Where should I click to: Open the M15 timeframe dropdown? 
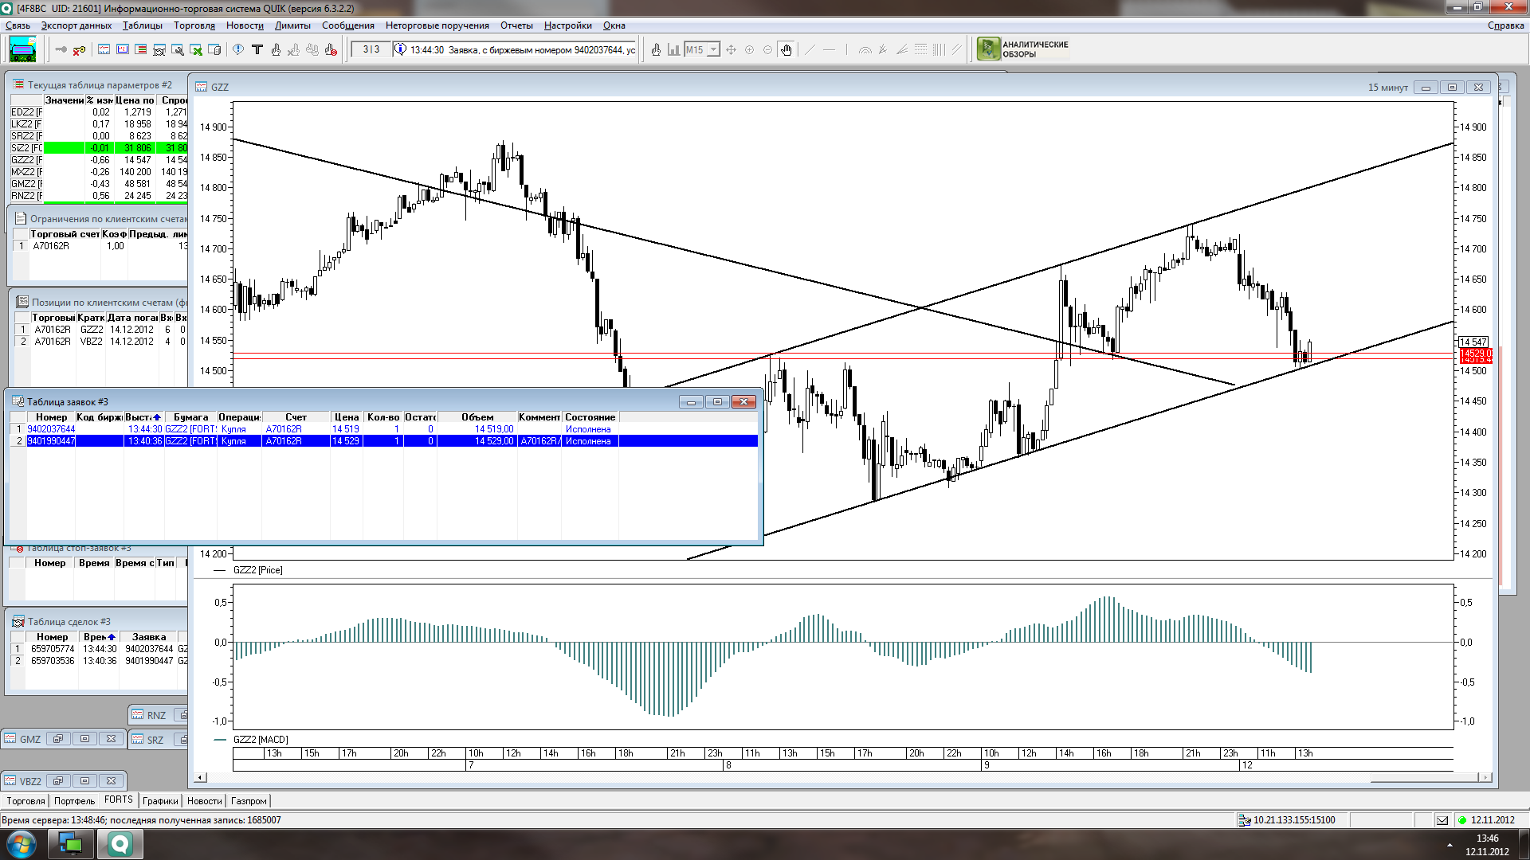(x=713, y=49)
